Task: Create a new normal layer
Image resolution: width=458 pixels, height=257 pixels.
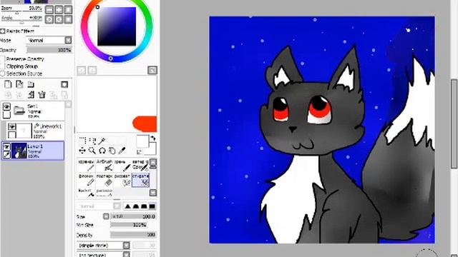Action: coord(8,84)
